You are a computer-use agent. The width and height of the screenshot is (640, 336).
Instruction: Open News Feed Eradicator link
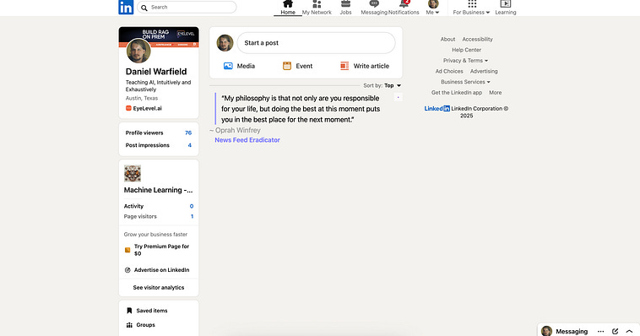pyautogui.click(x=247, y=140)
